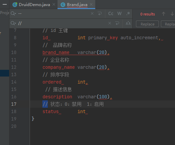Clear the replace field text
This screenshot has width=175, height=145.
(110, 23)
